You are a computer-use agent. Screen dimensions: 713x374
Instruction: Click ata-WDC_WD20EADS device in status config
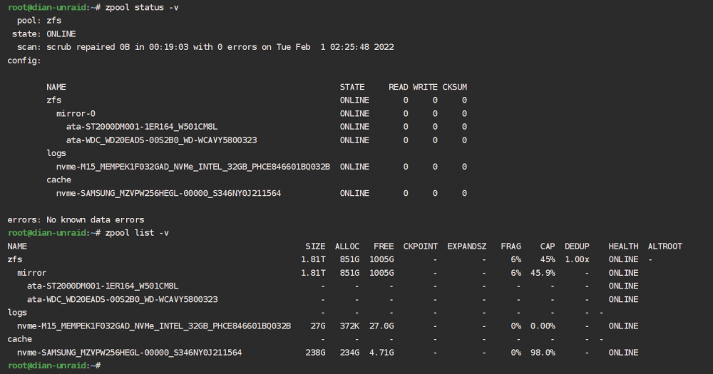click(x=161, y=140)
